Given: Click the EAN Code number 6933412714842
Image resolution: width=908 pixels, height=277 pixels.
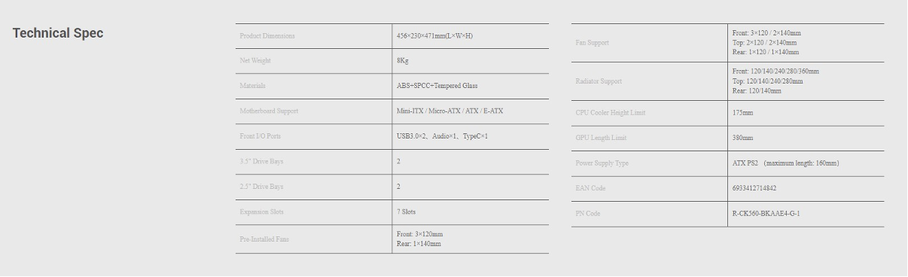Looking at the screenshot, I should 754,188.
